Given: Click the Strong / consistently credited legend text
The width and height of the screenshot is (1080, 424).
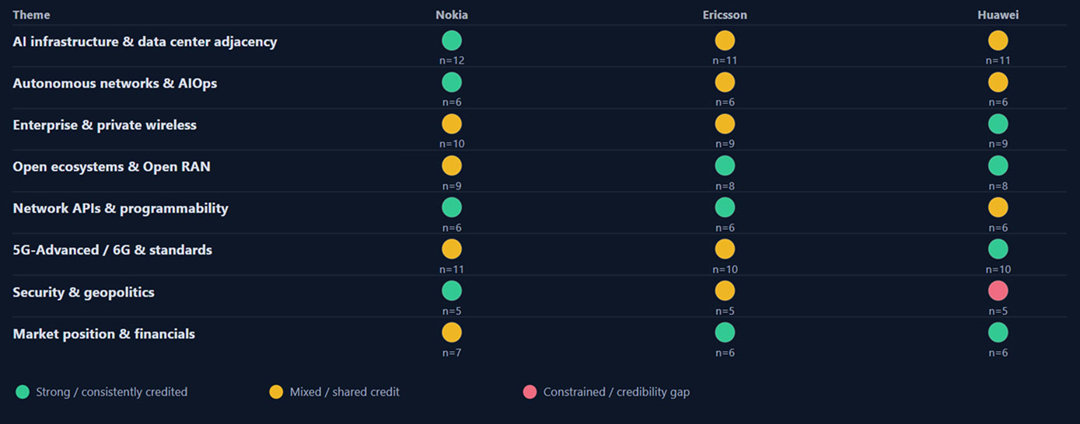Looking at the screenshot, I should (112, 392).
